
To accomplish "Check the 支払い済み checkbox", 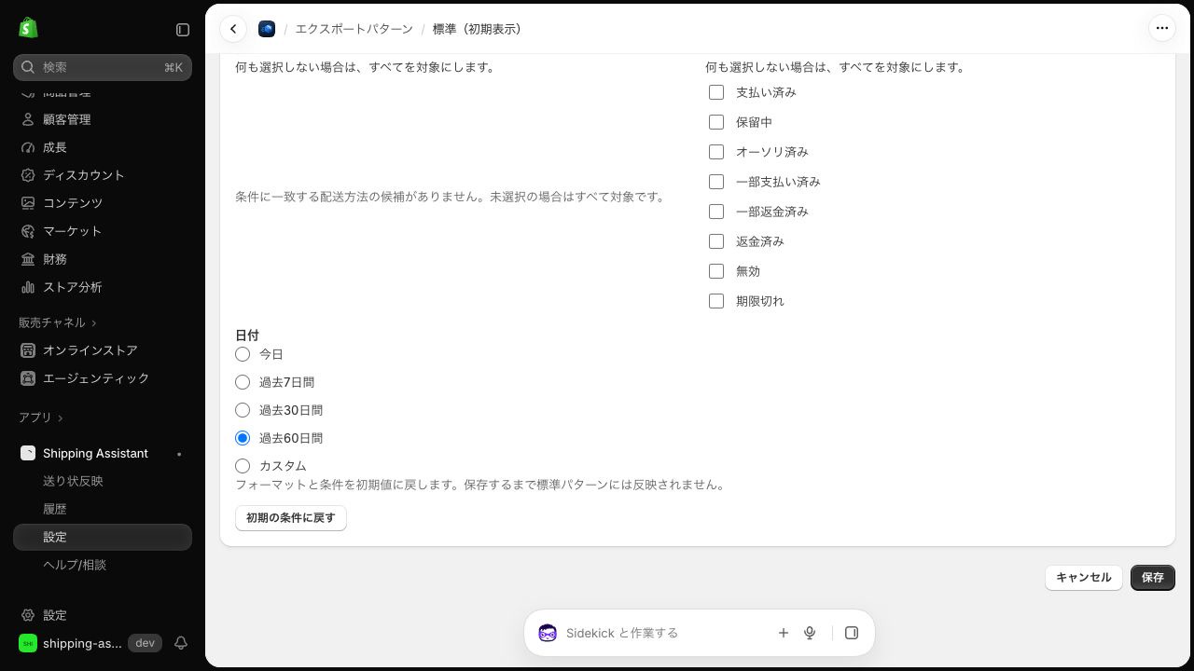I will pyautogui.click(x=716, y=92).
